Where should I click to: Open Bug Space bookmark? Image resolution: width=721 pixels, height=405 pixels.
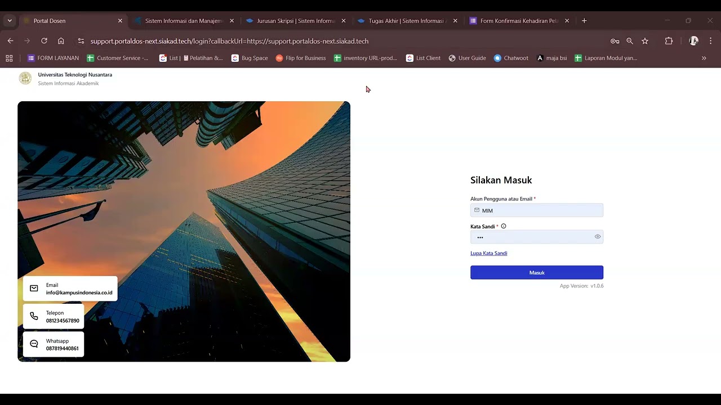(250, 58)
